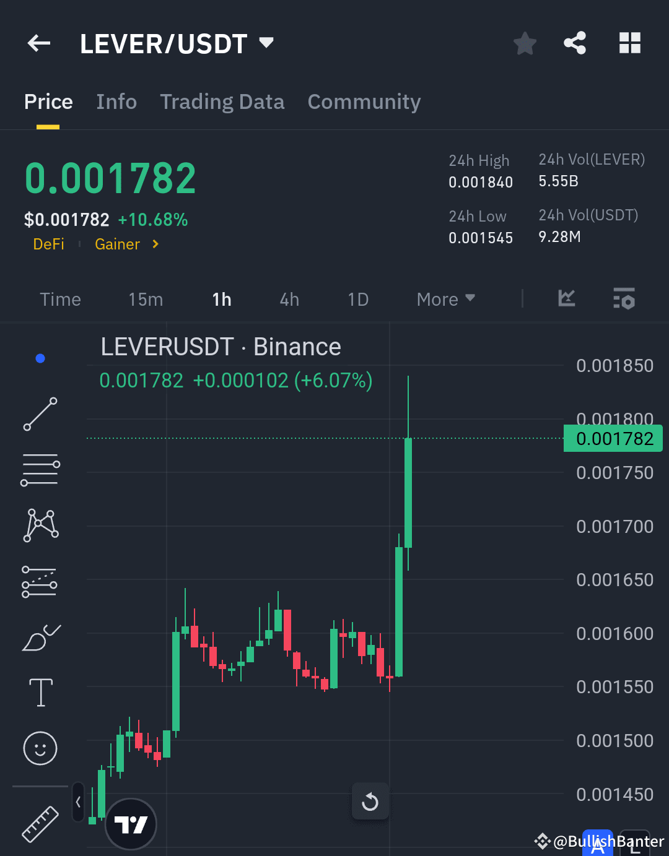Open the Gainer category link
This screenshot has height=856, width=669.
[x=117, y=244]
